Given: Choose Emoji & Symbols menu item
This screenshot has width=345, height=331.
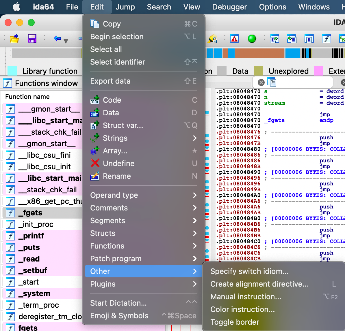Looking at the screenshot, I should point(143,316).
